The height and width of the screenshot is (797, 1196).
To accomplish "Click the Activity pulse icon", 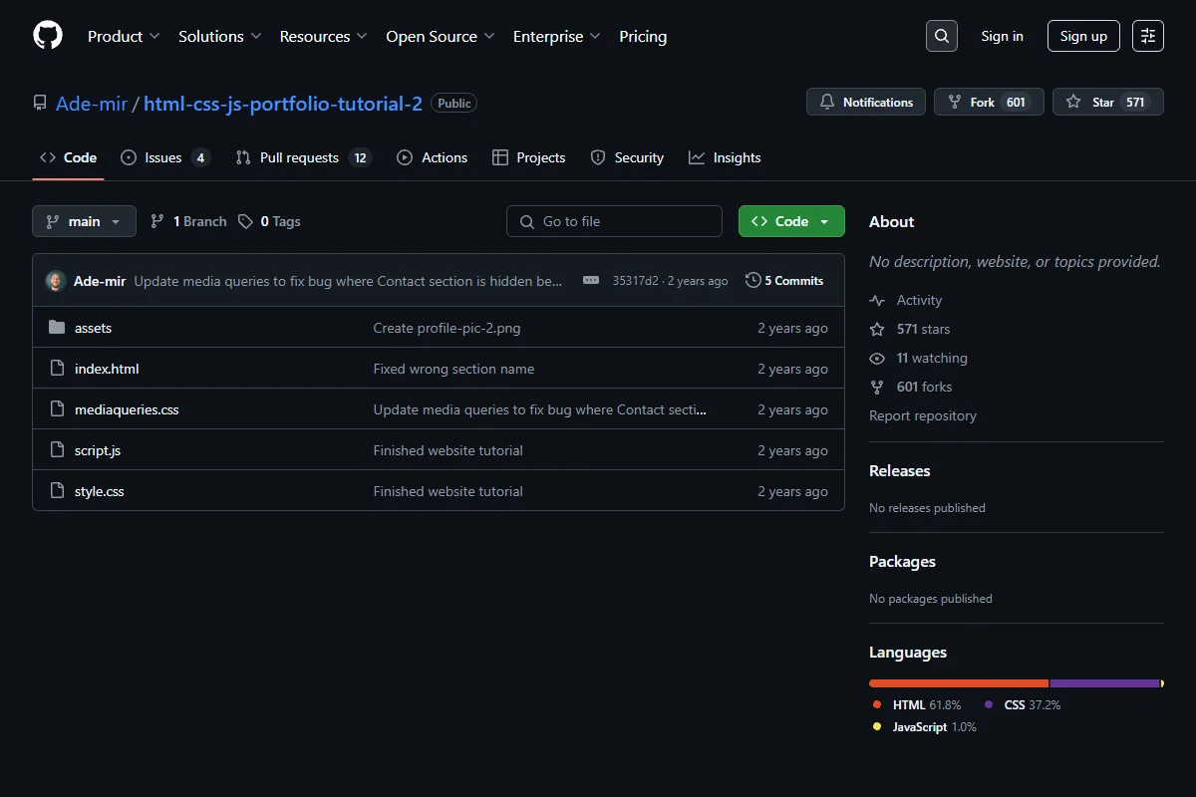I will 877,300.
